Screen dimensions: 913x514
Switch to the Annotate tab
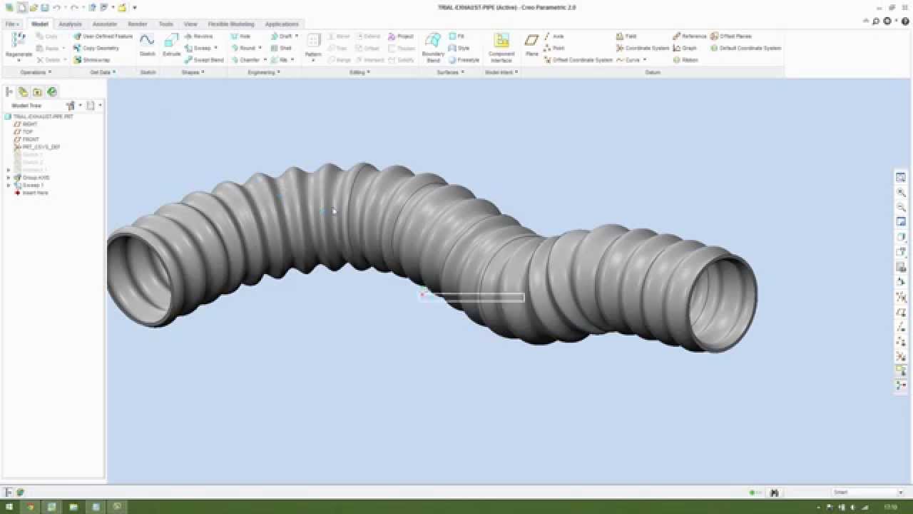click(104, 24)
